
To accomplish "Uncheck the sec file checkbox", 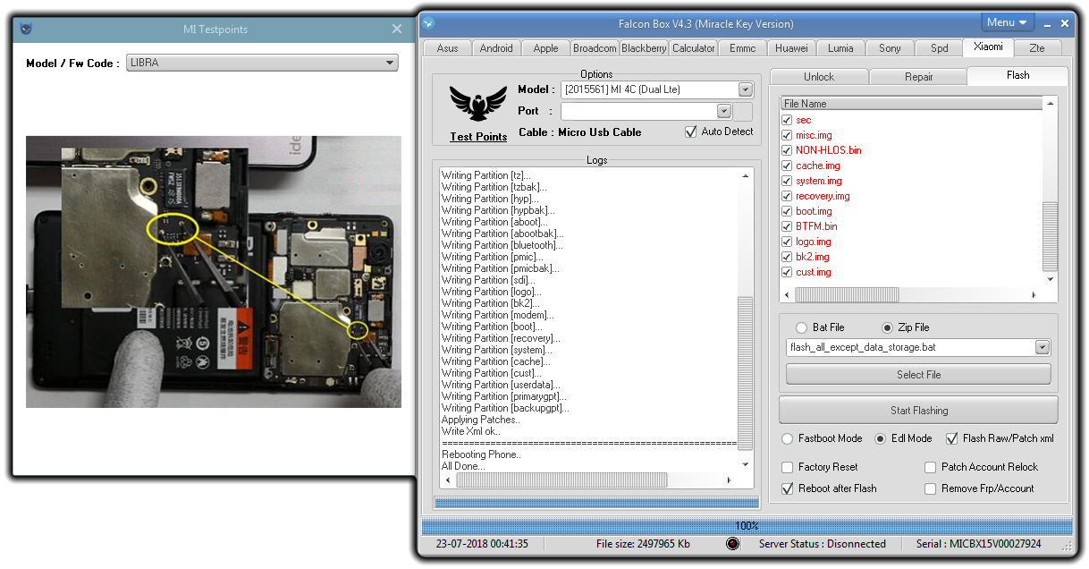I will coord(787,120).
